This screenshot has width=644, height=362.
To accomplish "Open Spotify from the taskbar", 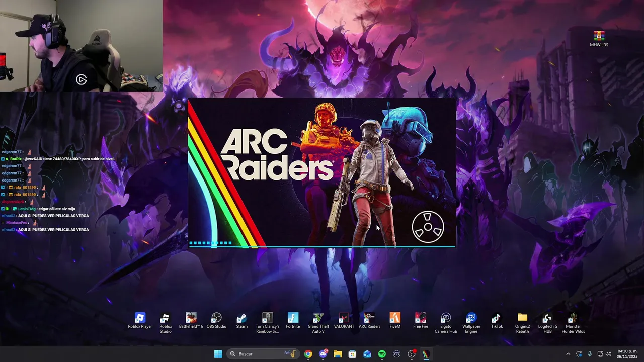I will coord(382,354).
